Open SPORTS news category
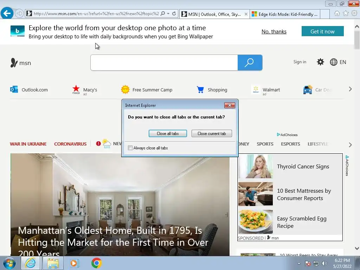Viewport: 360px width, 270px height. pos(265,144)
